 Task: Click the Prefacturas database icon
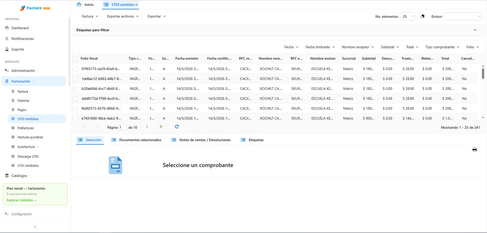[13, 128]
